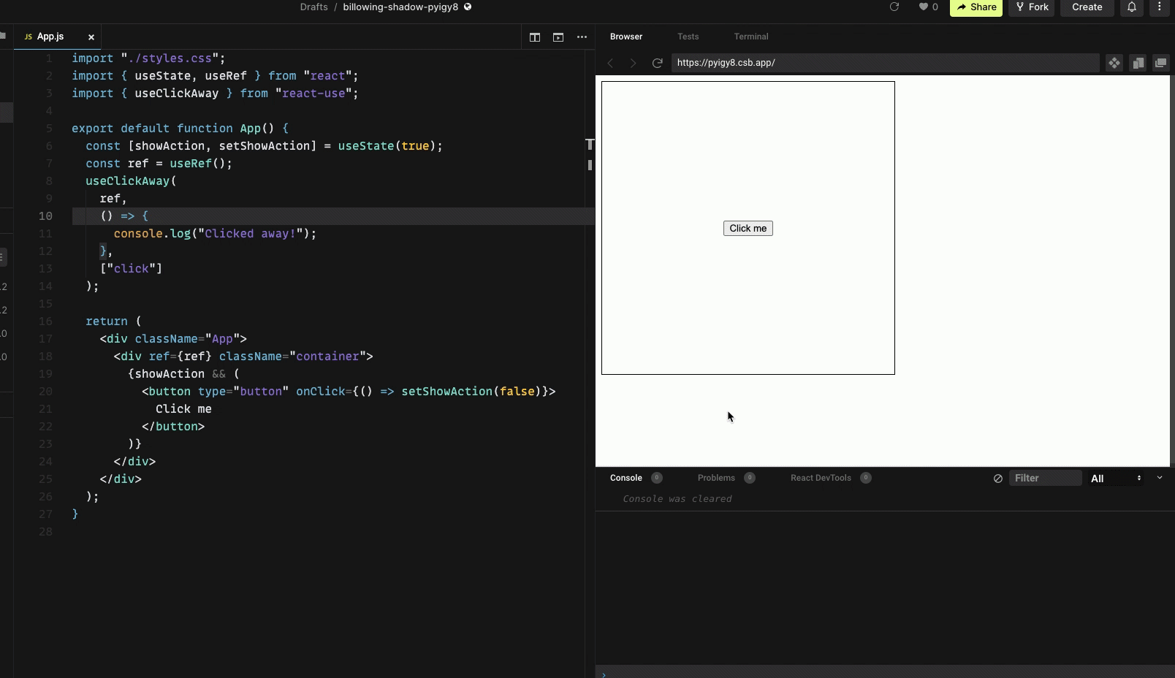The height and width of the screenshot is (678, 1175).
Task: Toggle the preview panel icon beside split view
Action: pyautogui.click(x=558, y=37)
